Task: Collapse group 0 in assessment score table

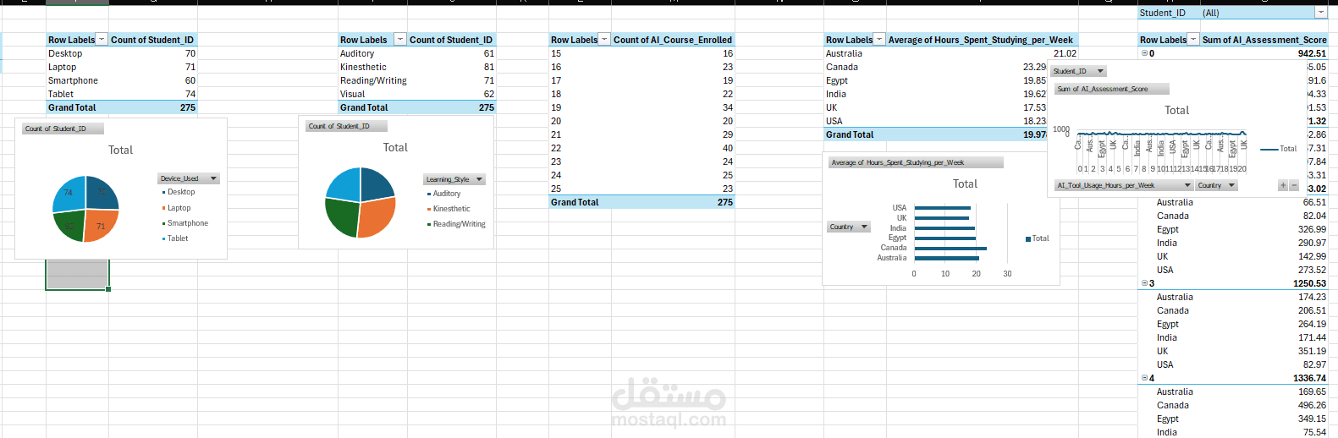Action: (x=1145, y=53)
